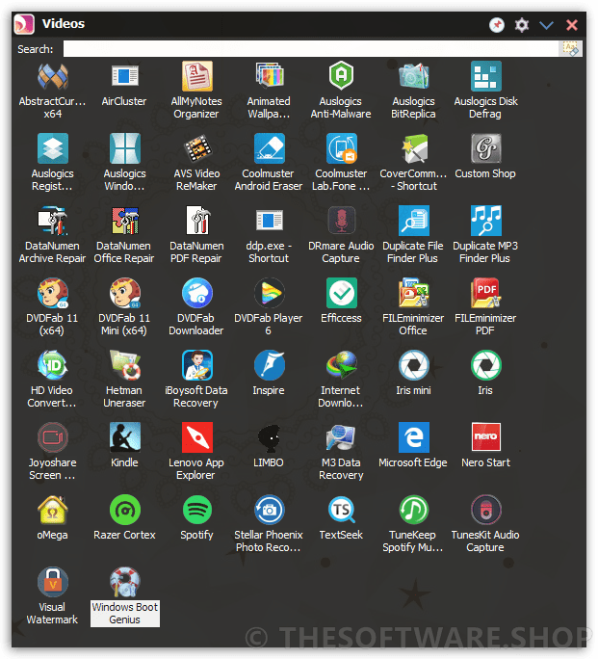Close the Videos panel

pos(572,25)
